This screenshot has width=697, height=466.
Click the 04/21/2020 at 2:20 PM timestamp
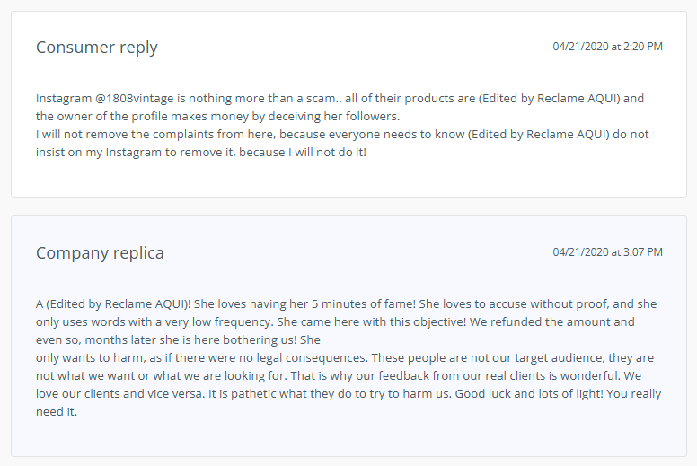tap(607, 47)
